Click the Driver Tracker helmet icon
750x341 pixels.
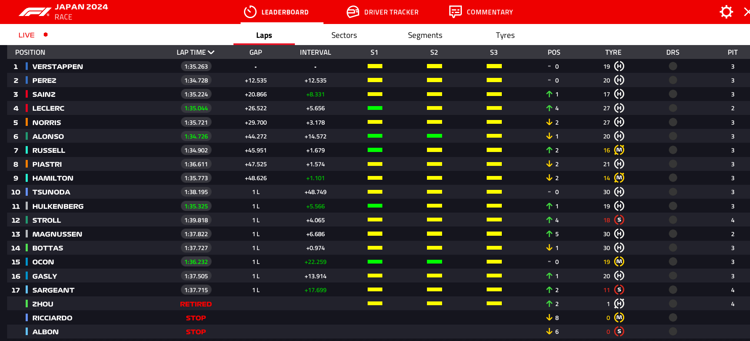[x=353, y=12]
